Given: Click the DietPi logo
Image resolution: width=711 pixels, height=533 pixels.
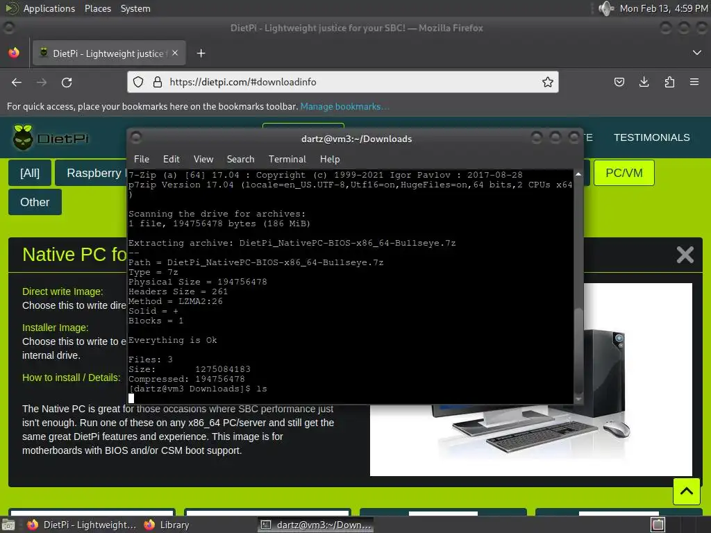Looking at the screenshot, I should click(51, 137).
